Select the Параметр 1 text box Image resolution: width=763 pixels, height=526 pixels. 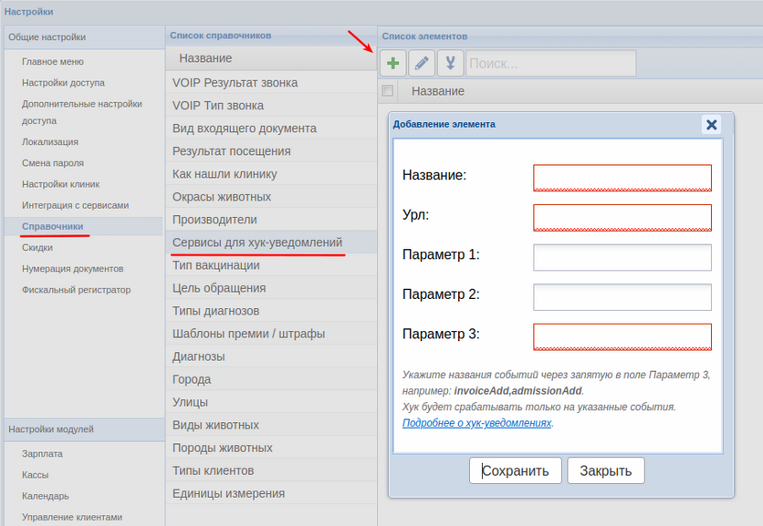(622, 258)
